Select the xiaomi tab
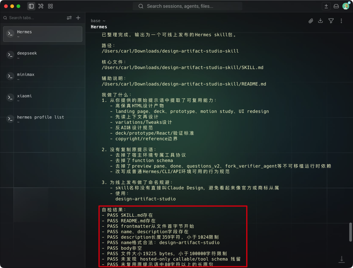 coord(42,98)
